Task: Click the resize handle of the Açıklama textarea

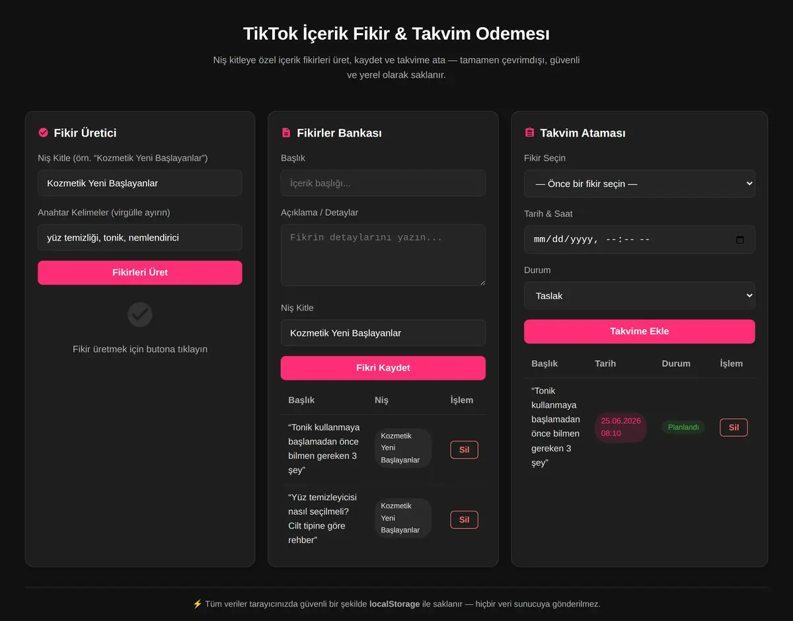Action: 482,282
